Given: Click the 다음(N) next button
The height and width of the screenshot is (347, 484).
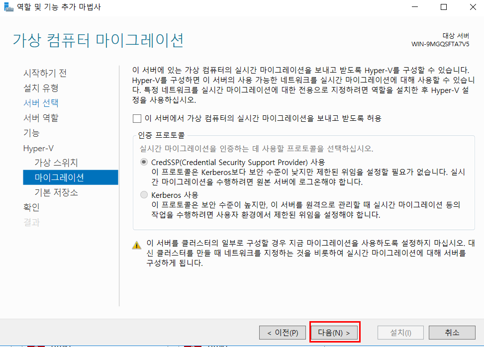Looking at the screenshot, I should point(334,333).
